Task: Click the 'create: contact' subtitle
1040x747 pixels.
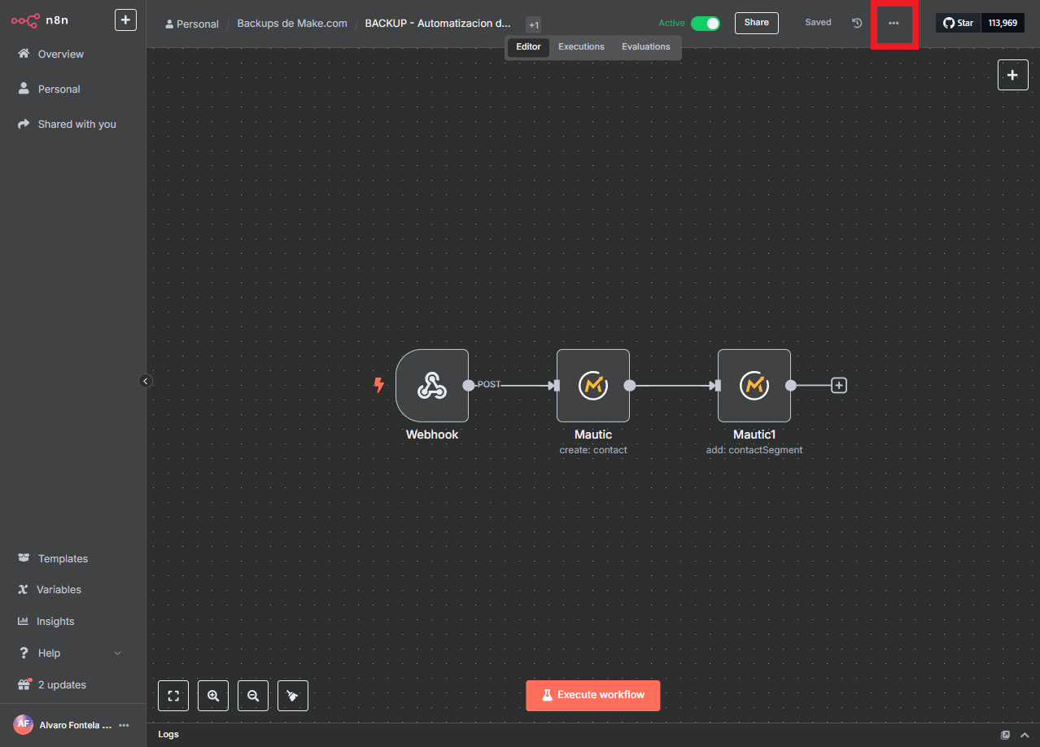Action: (593, 450)
